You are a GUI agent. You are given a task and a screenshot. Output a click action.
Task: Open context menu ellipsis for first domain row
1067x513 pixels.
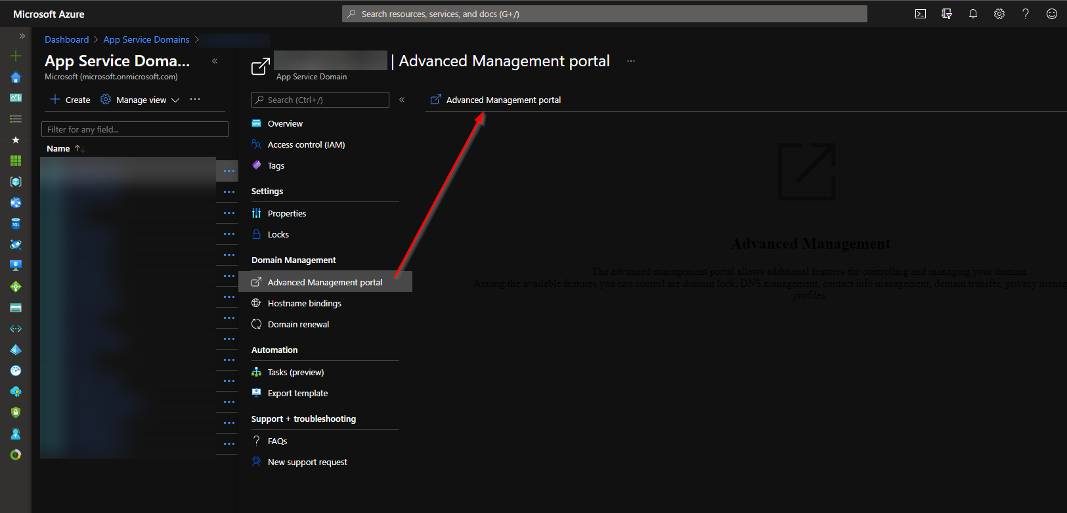pyautogui.click(x=229, y=171)
